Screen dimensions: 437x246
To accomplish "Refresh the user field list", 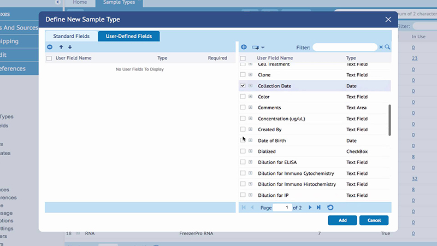I will [330, 208].
